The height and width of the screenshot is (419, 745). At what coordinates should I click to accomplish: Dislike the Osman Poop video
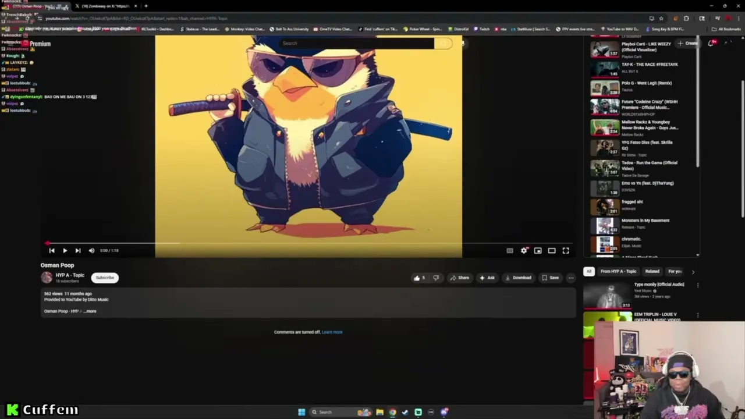(436, 278)
